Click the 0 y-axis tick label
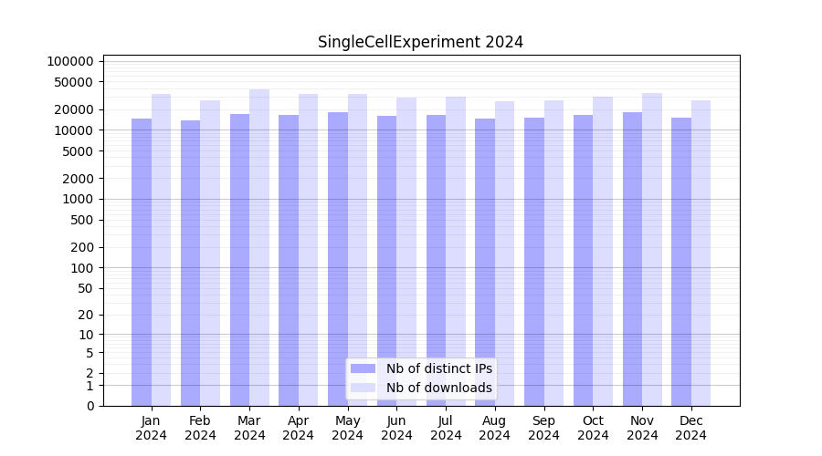Viewport: 822px width, 456px height. point(90,406)
